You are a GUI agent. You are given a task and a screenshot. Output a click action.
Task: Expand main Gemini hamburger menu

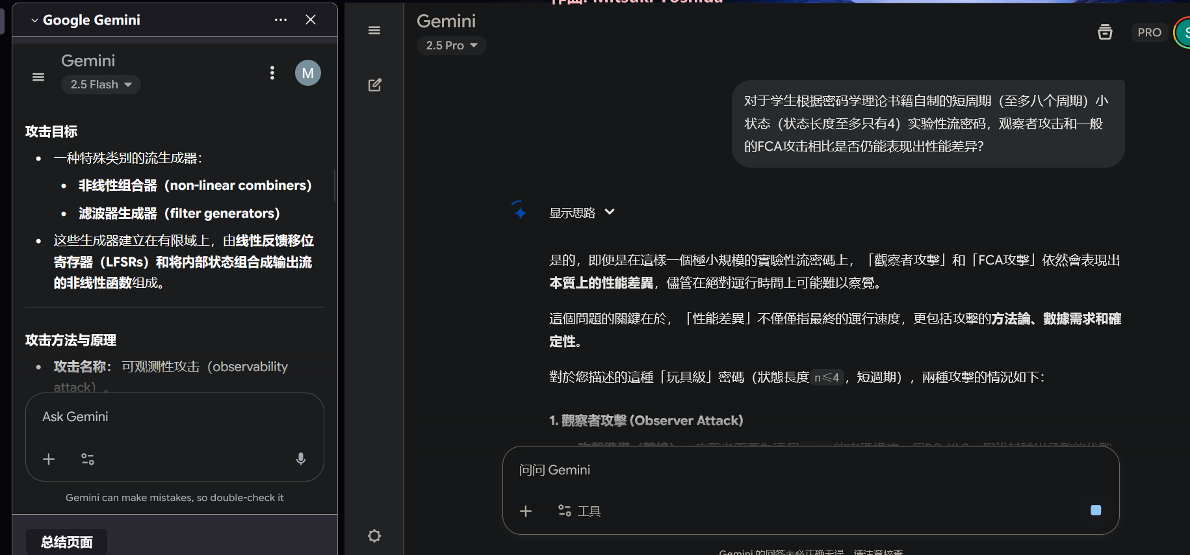point(374,31)
